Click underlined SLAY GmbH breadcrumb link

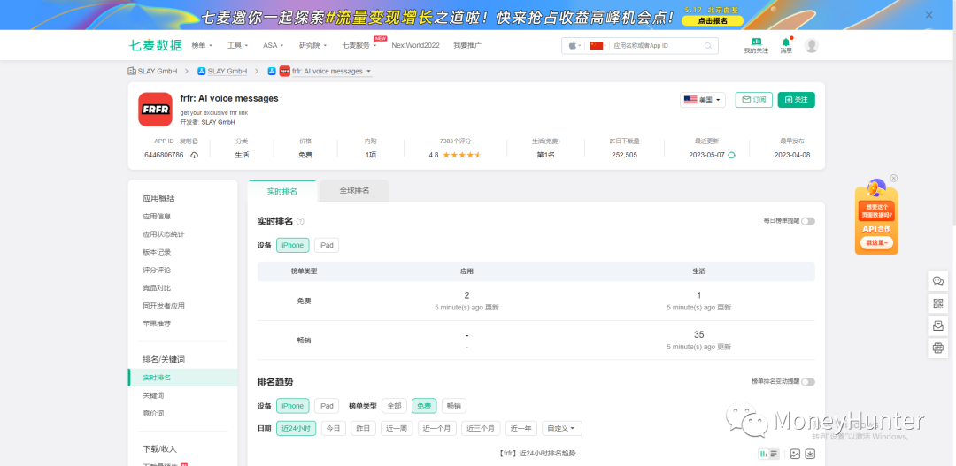(x=227, y=72)
